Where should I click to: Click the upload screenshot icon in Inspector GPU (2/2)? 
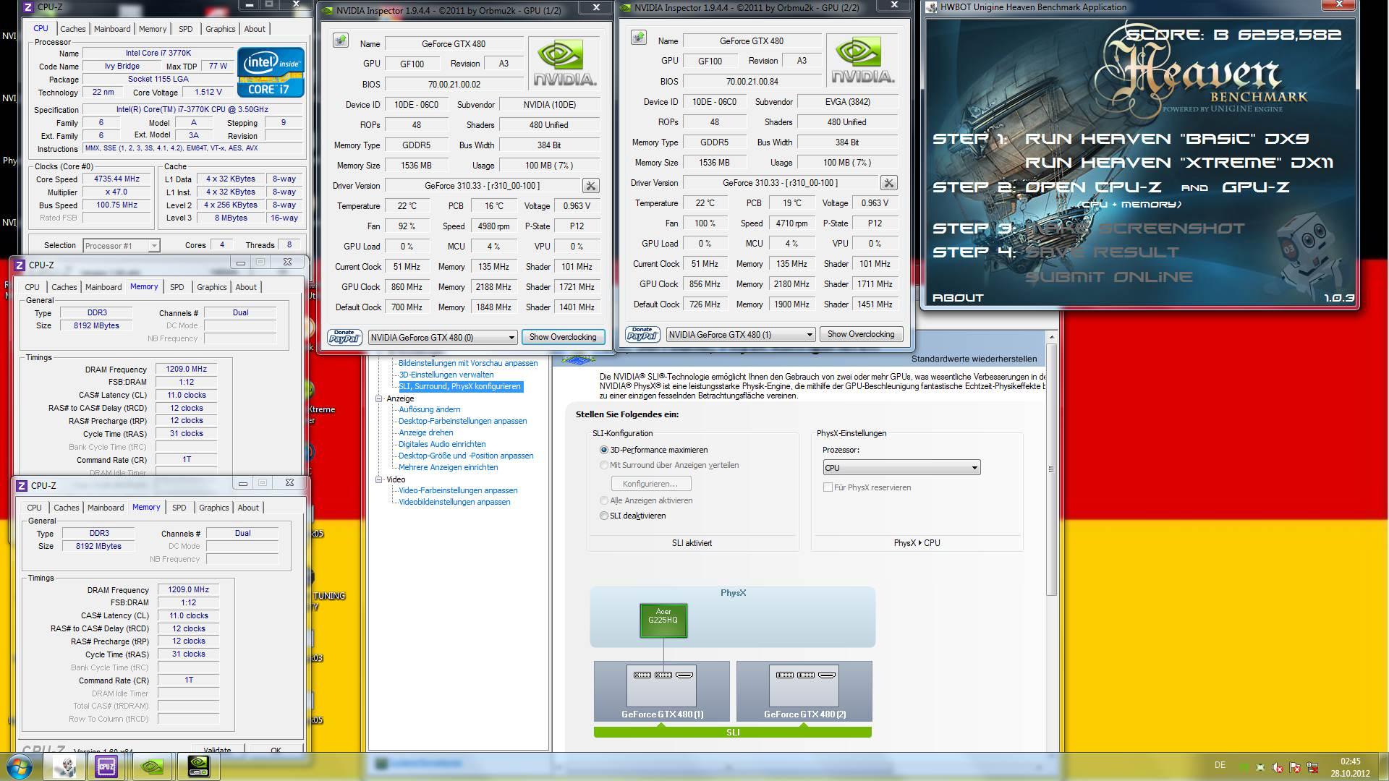click(639, 38)
